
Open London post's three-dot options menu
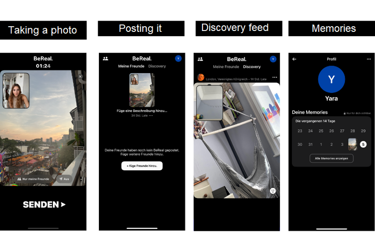(x=275, y=77)
